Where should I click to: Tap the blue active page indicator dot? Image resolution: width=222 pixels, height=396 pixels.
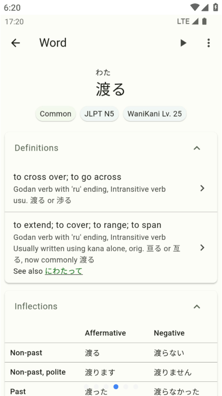tap(116, 386)
